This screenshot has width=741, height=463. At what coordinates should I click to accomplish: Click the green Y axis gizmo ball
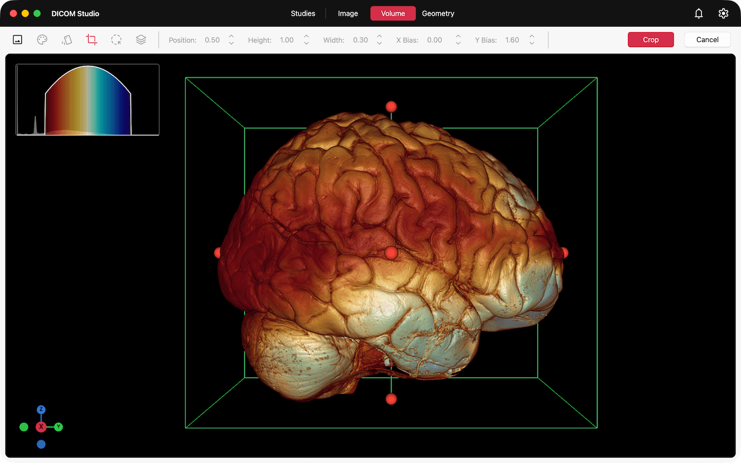[58, 427]
